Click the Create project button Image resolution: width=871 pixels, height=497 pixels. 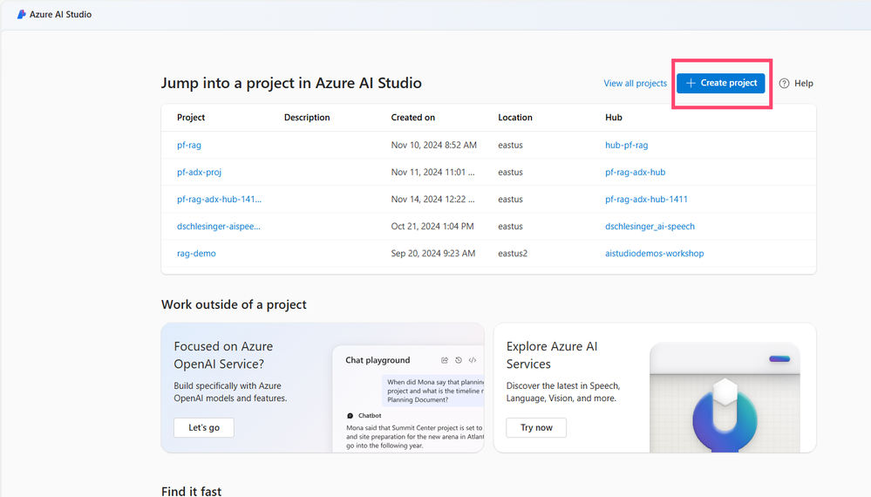720,84
